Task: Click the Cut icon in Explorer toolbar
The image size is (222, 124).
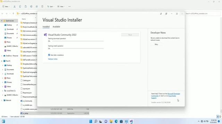Action: click(15, 7)
